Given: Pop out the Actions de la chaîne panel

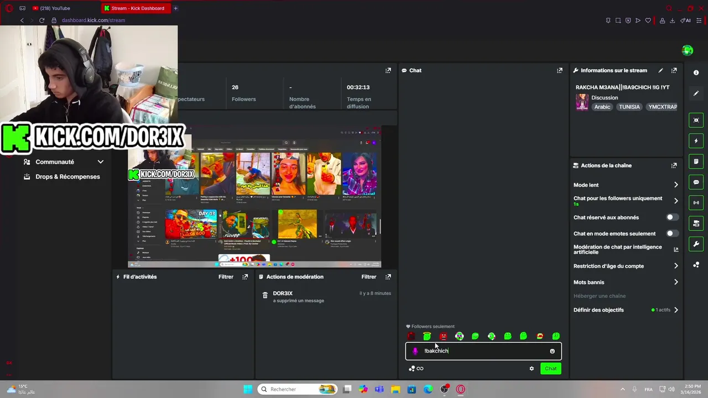Looking at the screenshot, I should click(x=674, y=165).
